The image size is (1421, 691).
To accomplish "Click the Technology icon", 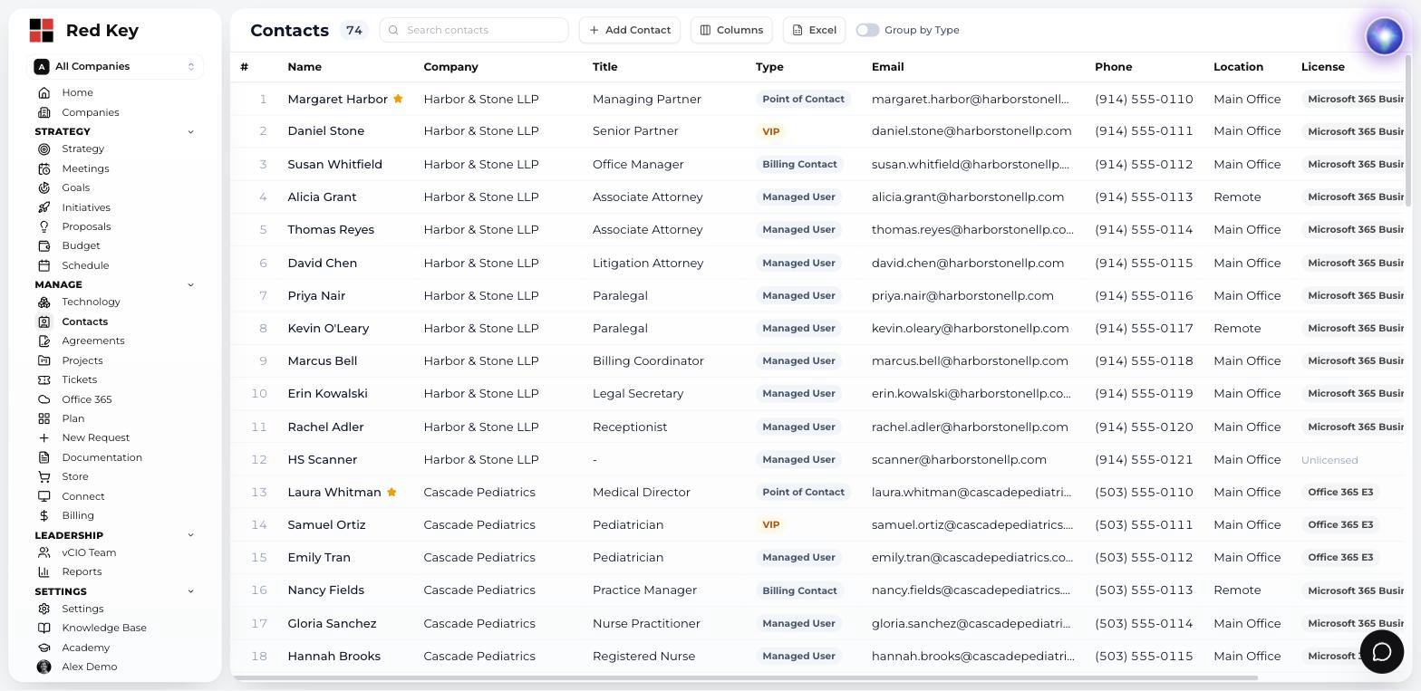I will 43,302.
